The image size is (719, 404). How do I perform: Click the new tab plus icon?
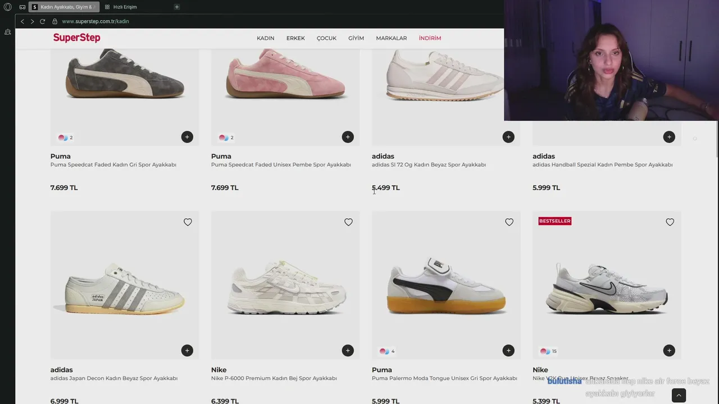pyautogui.click(x=176, y=7)
